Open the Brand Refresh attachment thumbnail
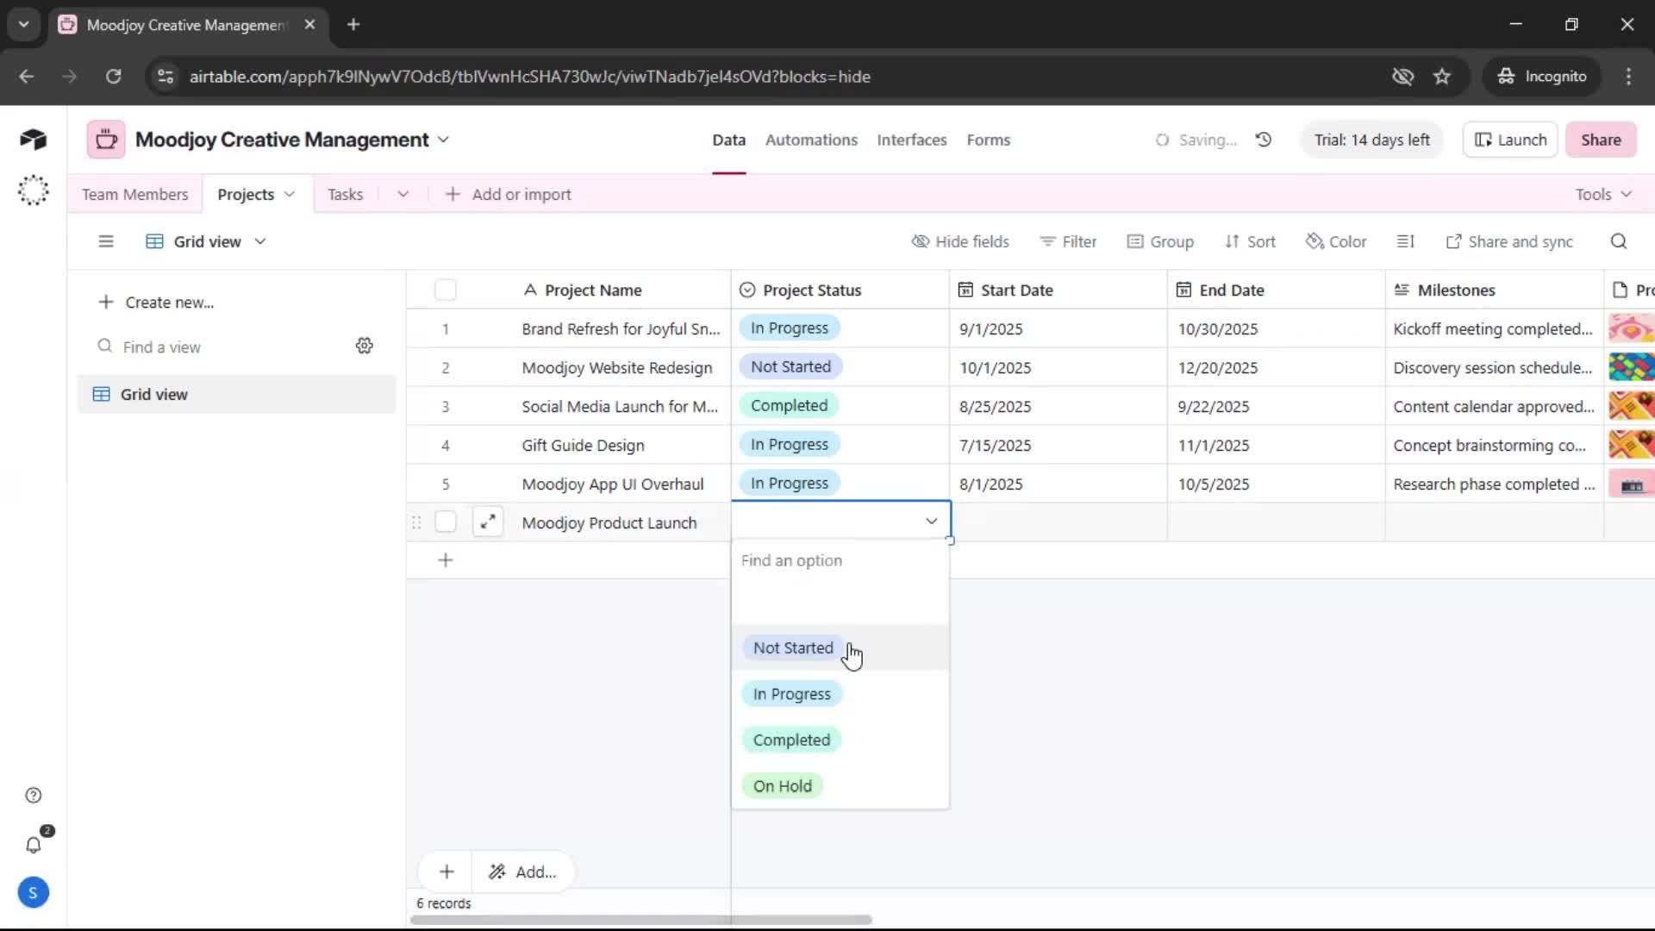The image size is (1655, 931). [1630, 328]
